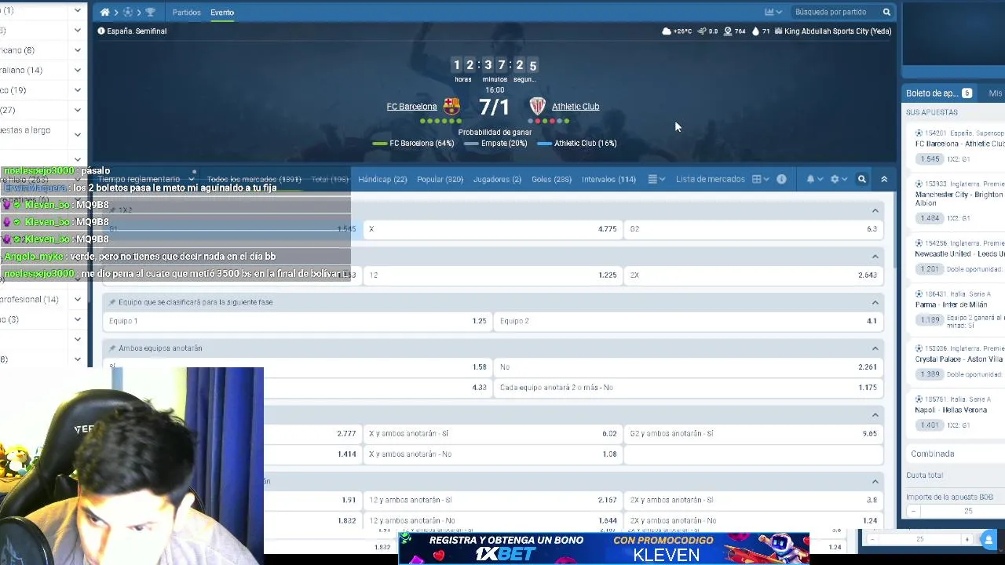Pin the Equipo que se clasificará market
This screenshot has width=1005, height=565.
tap(112, 302)
